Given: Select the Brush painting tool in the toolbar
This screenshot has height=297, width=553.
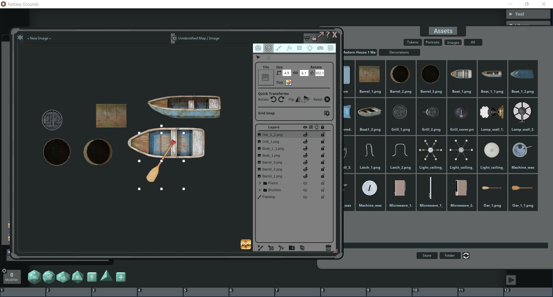Looking at the screenshot, I should point(279,48).
